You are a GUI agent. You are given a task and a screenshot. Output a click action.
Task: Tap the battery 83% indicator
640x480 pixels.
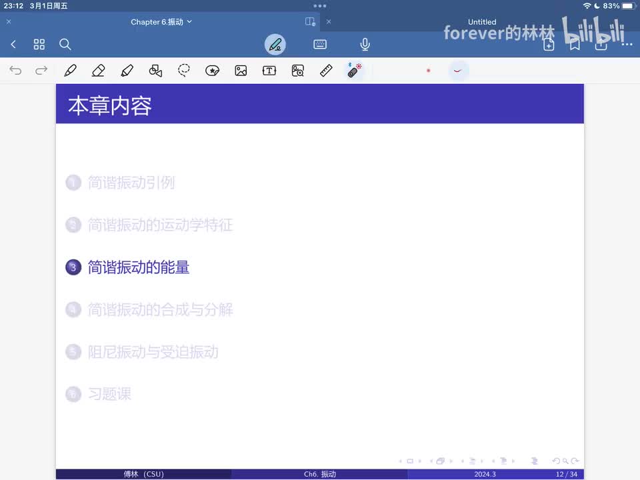pos(619,6)
